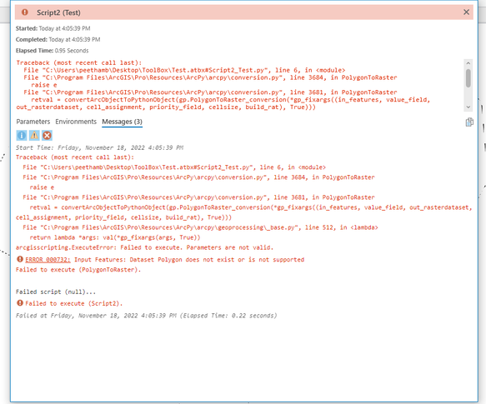
Task: Toggle the blue informative messages filter
Action: (x=22, y=136)
